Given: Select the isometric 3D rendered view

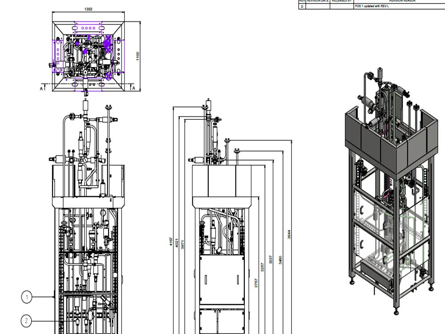Looking at the screenshot, I should click(x=391, y=191).
